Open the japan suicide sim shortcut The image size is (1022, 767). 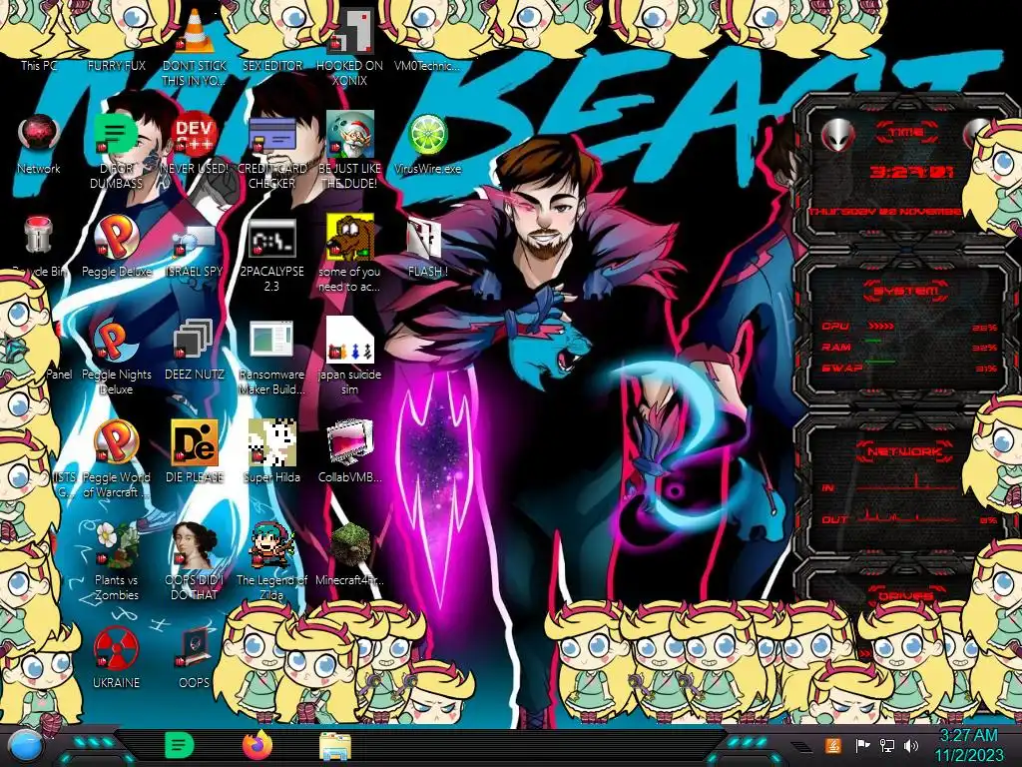pyautogui.click(x=350, y=340)
